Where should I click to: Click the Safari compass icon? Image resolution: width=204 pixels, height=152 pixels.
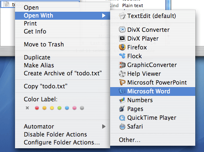click(x=122, y=126)
